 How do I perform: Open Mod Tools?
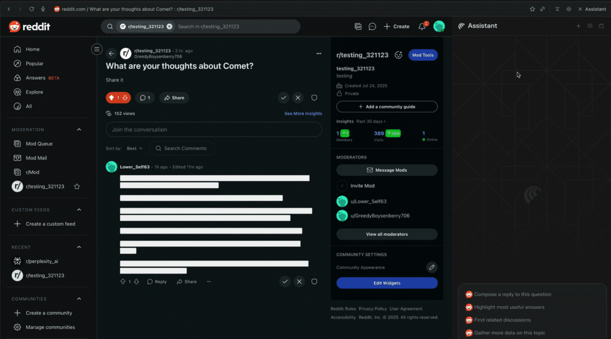[x=423, y=55]
